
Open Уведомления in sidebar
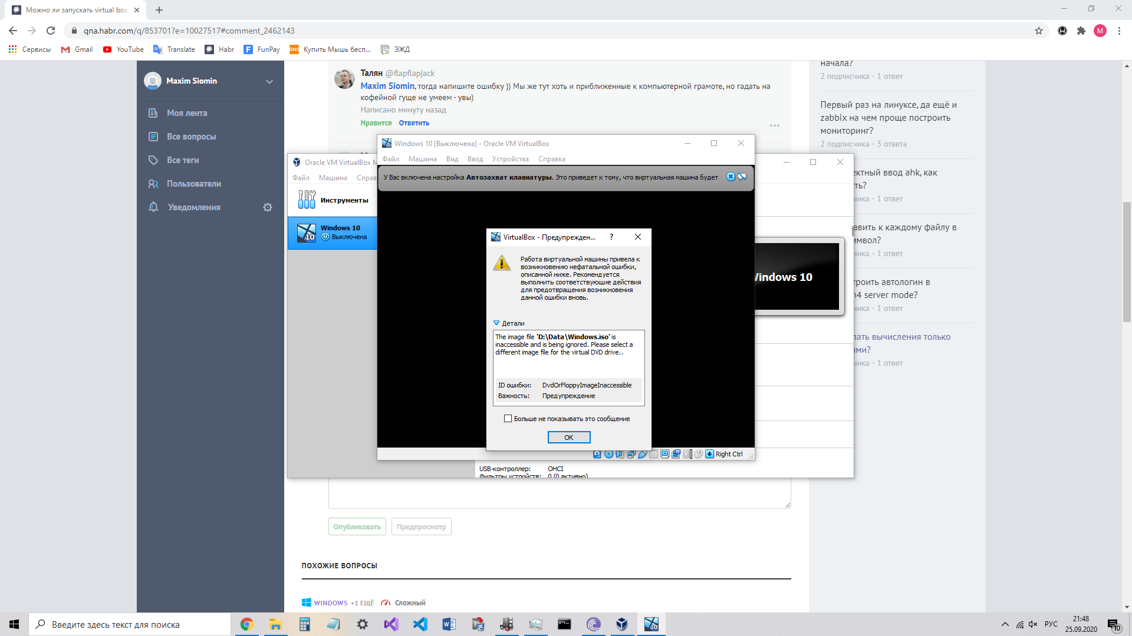(x=194, y=207)
